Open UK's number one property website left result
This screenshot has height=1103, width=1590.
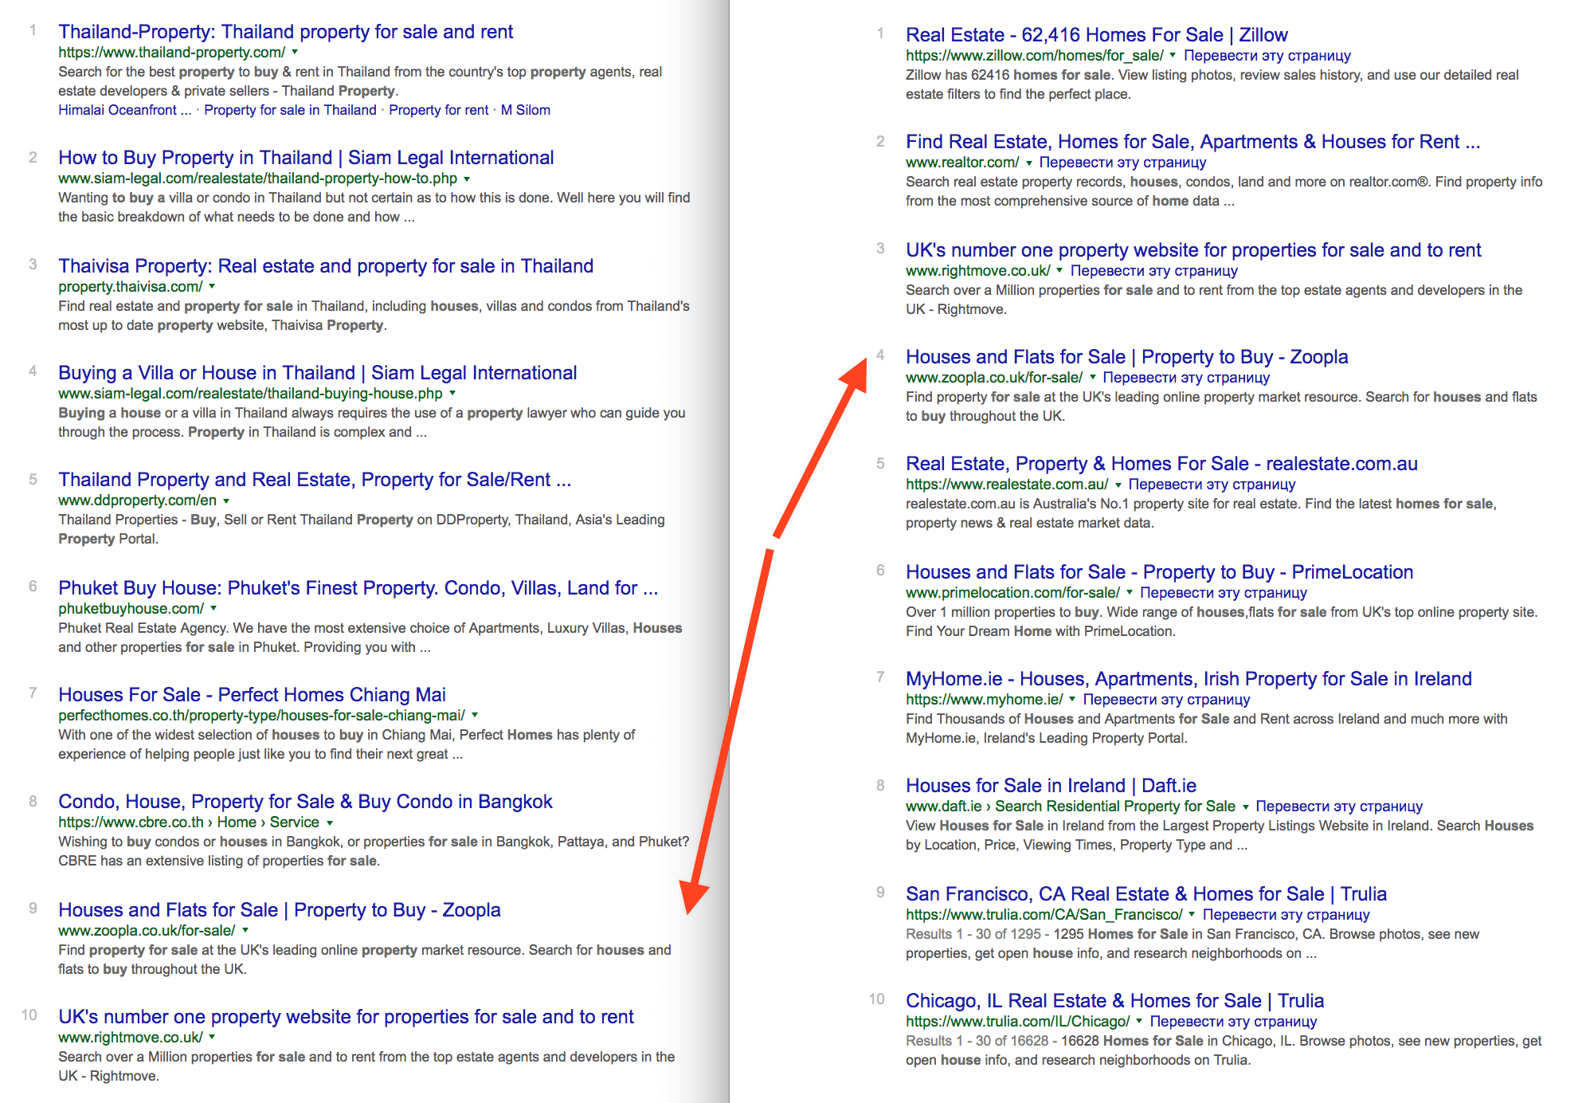pos(346,1017)
